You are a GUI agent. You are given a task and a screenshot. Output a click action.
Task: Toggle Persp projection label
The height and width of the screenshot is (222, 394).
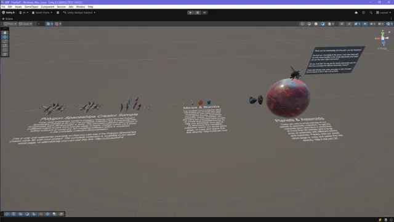382,49
